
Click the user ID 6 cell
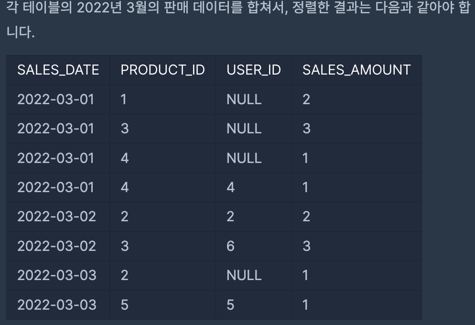[x=230, y=246]
